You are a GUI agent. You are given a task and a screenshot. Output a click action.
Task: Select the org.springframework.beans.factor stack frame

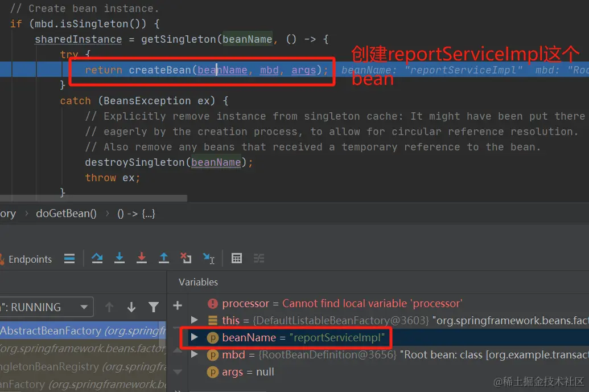pos(83,348)
